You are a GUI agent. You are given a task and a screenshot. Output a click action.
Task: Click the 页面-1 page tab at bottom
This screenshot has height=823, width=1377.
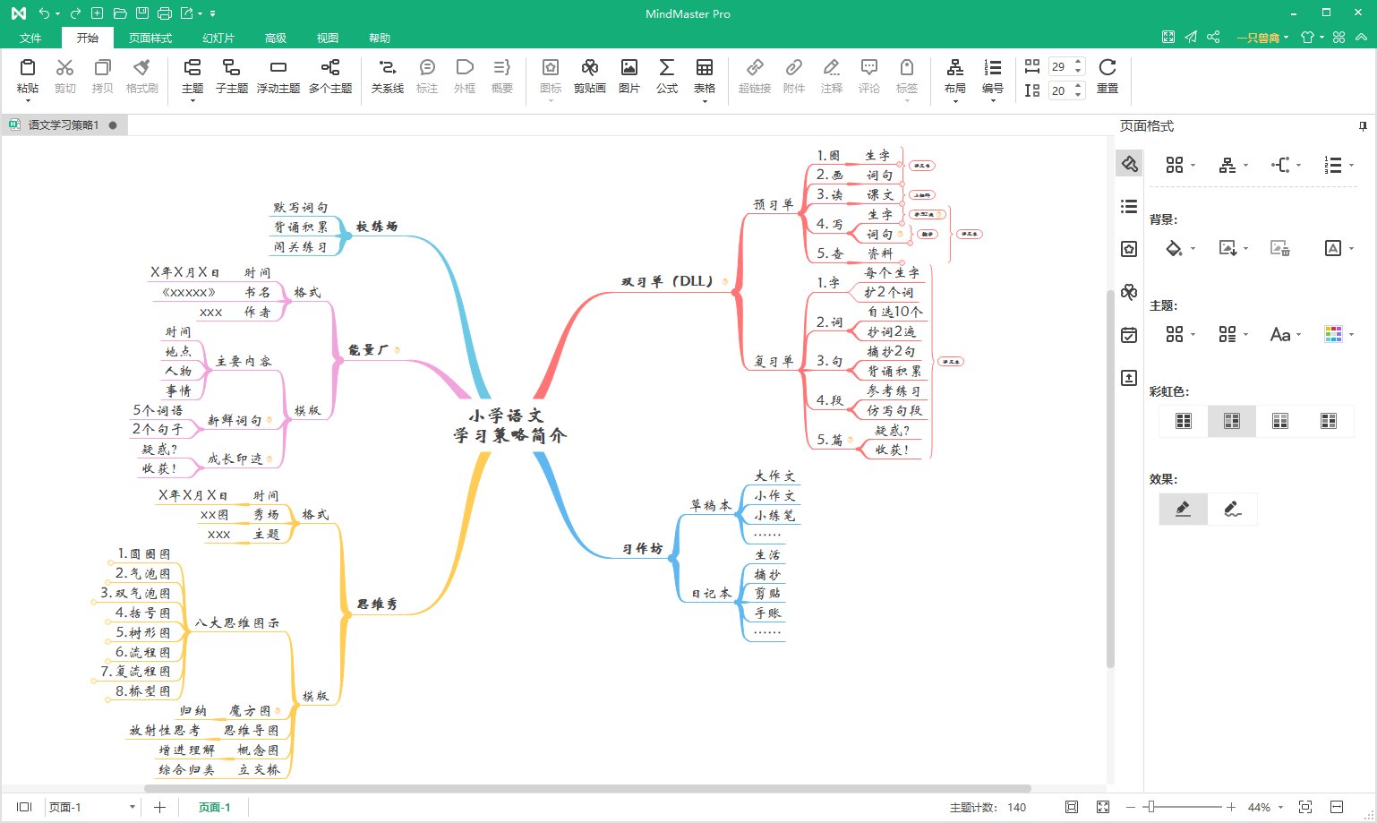pos(214,807)
